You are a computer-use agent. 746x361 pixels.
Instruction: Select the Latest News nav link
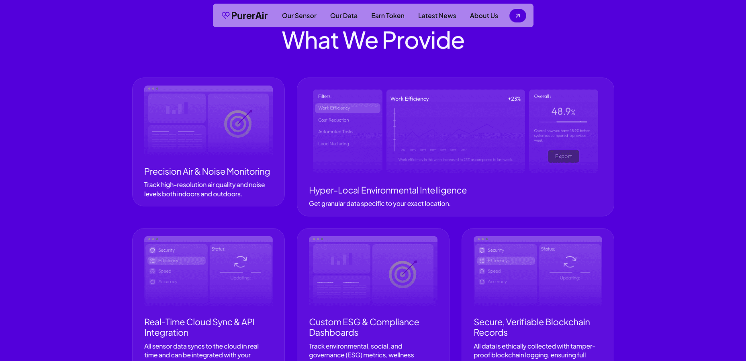[x=437, y=16]
